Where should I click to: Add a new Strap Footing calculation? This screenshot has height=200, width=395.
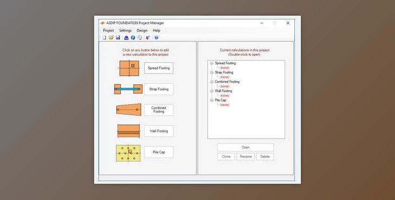159,89
